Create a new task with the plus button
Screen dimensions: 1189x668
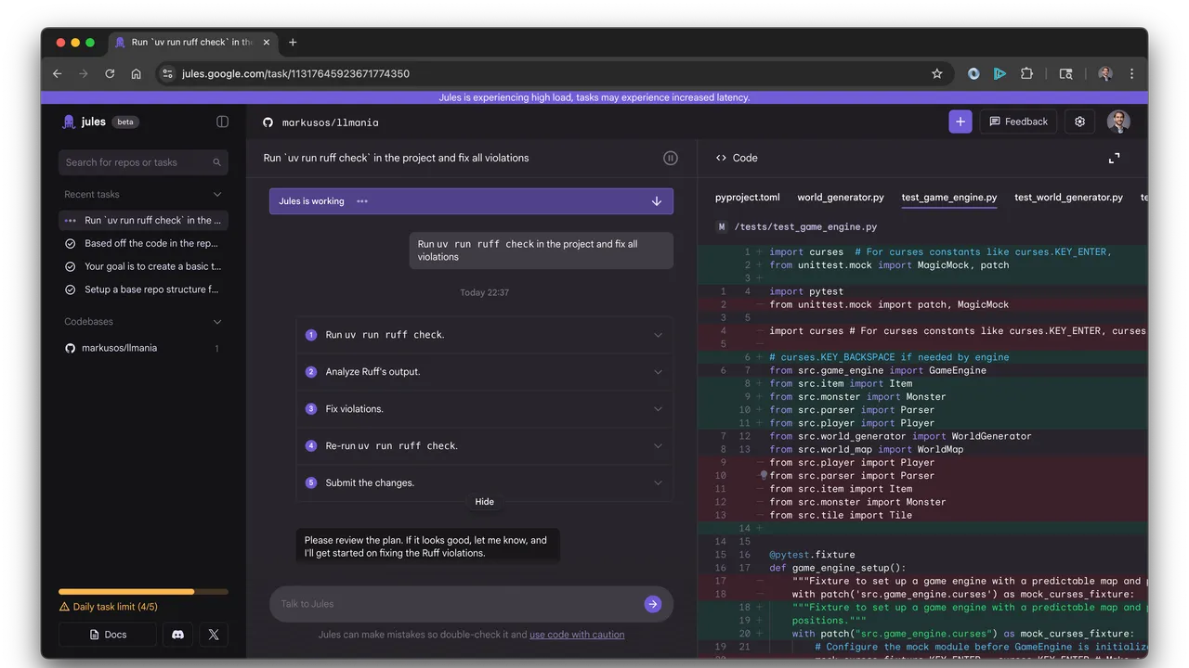pos(960,122)
